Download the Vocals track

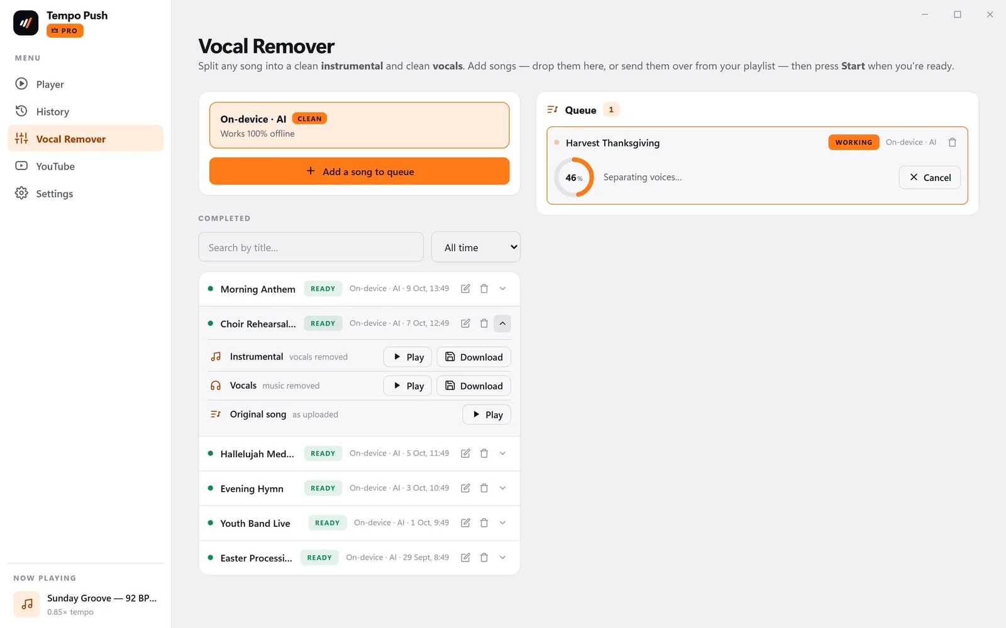coord(473,386)
